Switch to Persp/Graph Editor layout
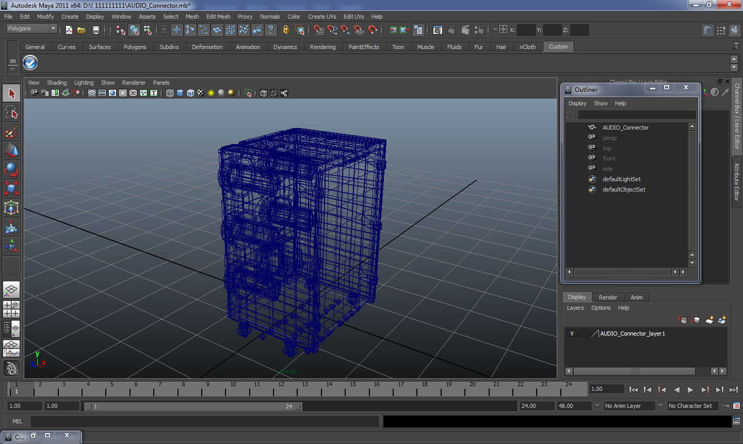The height and width of the screenshot is (444, 743). 11,348
